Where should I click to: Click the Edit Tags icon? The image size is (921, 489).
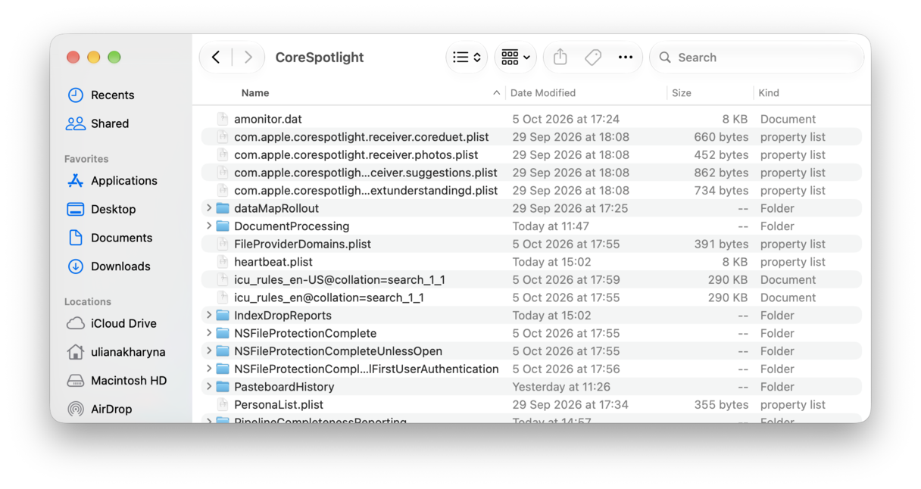tap(593, 58)
